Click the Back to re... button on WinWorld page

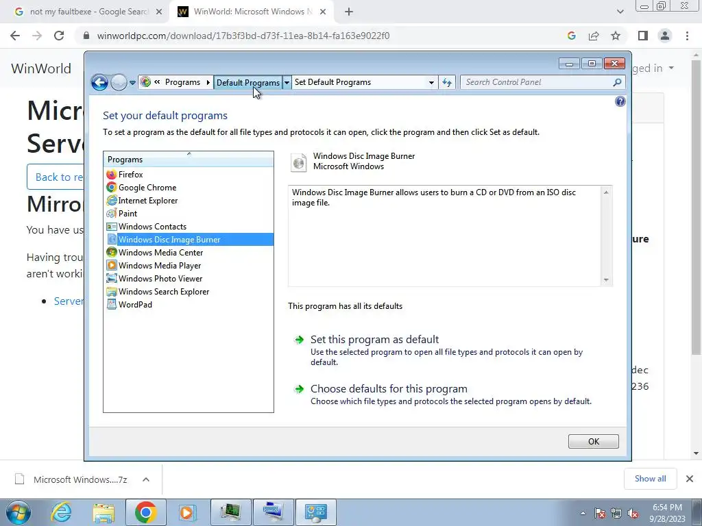pyautogui.click(x=56, y=177)
